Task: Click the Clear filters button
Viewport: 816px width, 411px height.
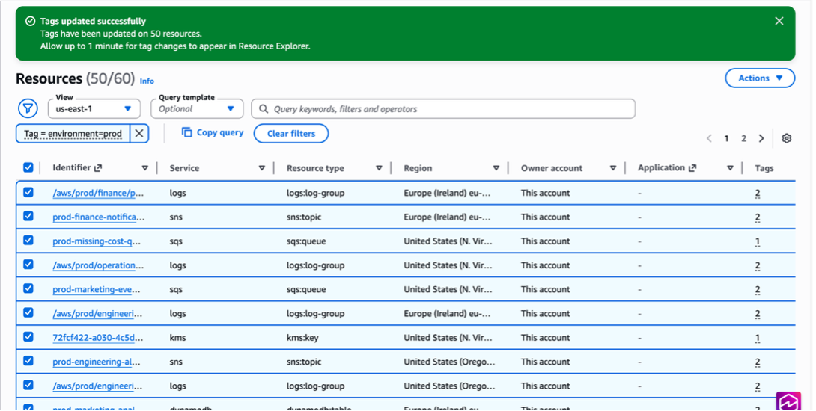Action: [291, 134]
